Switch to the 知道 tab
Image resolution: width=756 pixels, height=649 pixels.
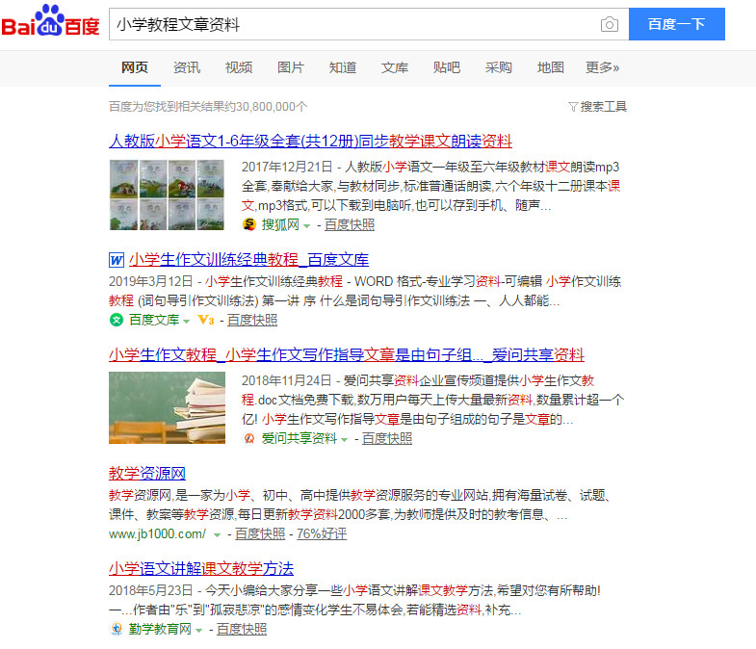click(x=343, y=67)
